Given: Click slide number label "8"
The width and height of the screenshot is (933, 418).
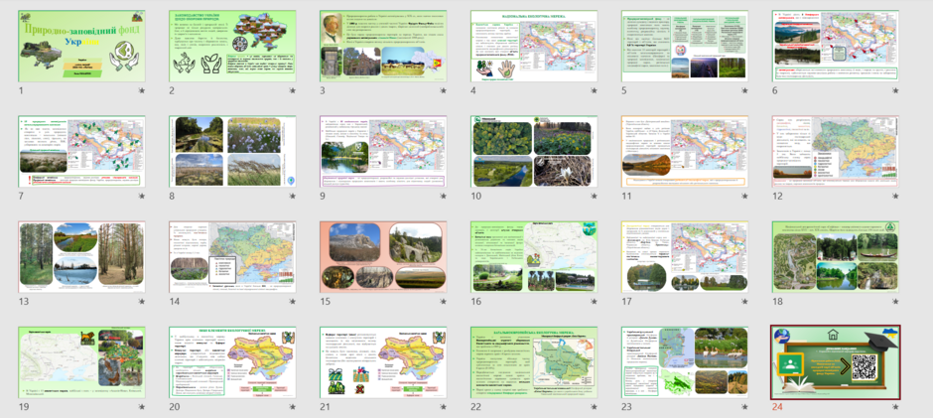Looking at the screenshot, I should pyautogui.click(x=172, y=196).
